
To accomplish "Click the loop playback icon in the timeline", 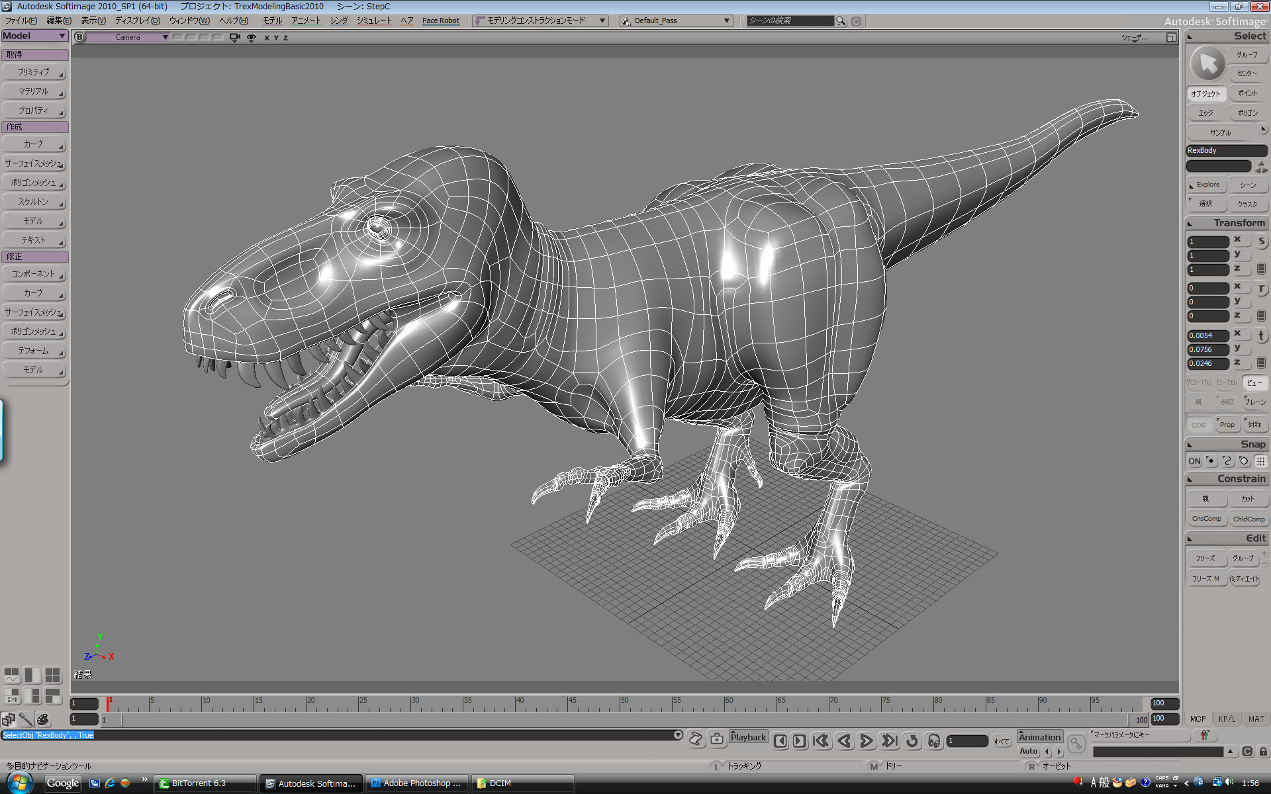I will 912,742.
